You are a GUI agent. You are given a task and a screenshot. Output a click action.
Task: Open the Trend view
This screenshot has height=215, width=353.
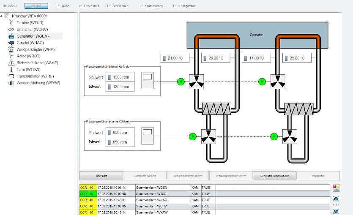point(63,6)
